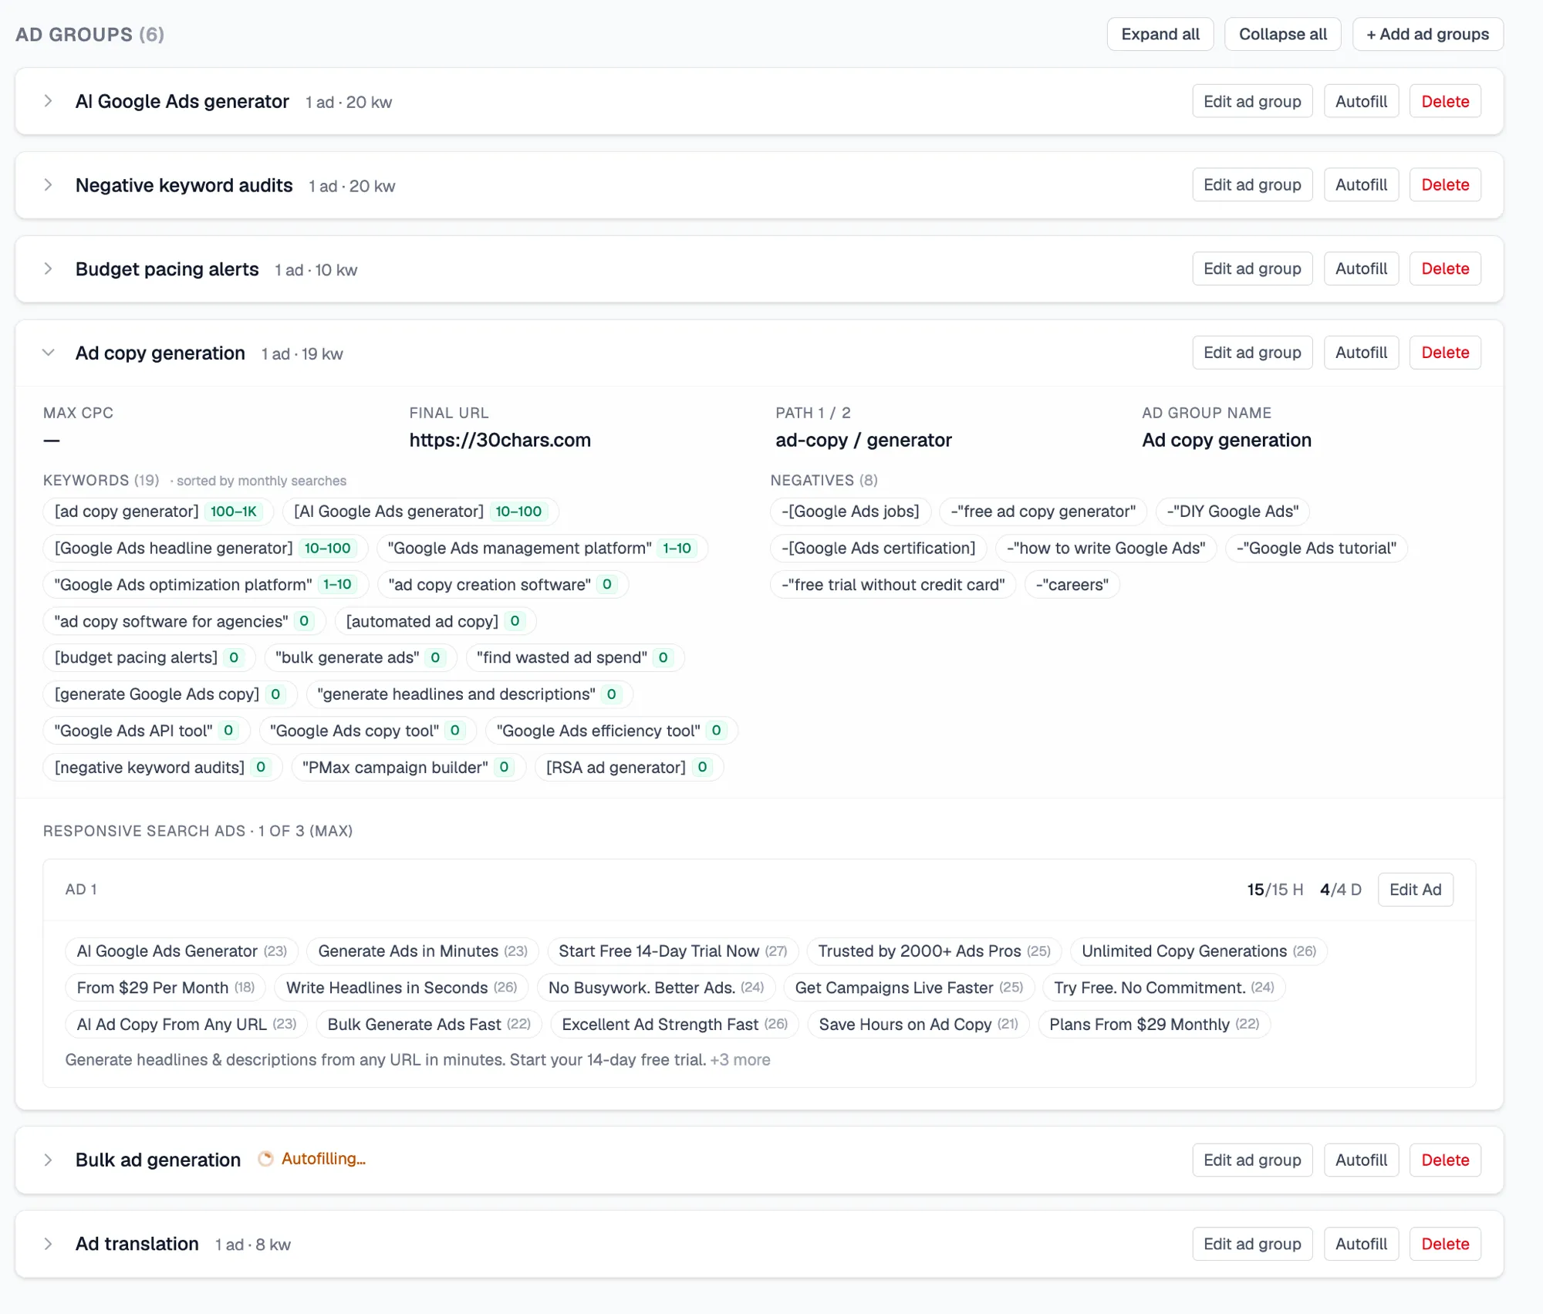
Task: Select the [generate Google Ads copy] keyword
Action: [x=170, y=694]
